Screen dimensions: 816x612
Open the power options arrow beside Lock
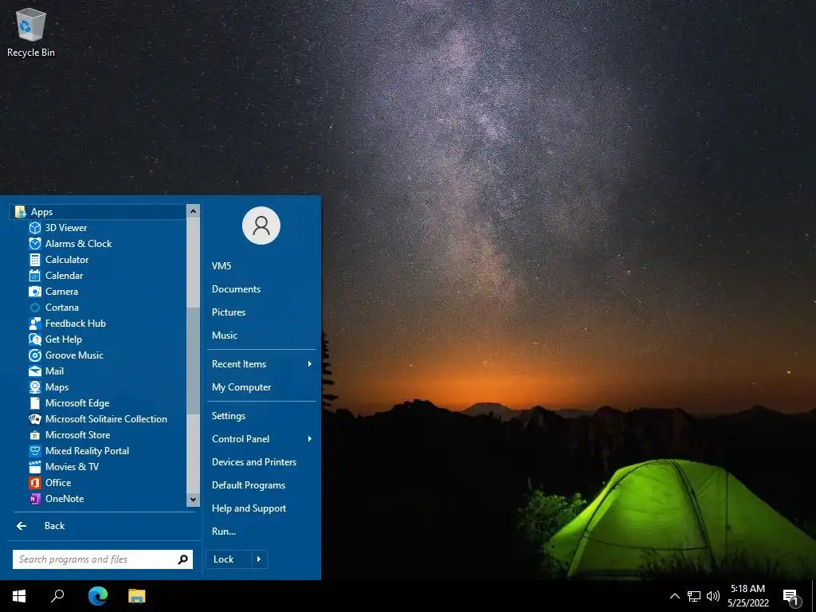259,559
